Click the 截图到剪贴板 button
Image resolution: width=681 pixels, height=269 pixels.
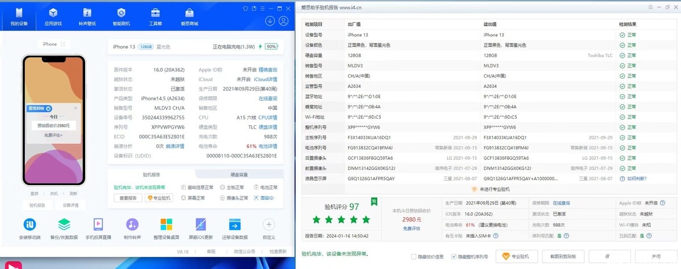point(563,257)
